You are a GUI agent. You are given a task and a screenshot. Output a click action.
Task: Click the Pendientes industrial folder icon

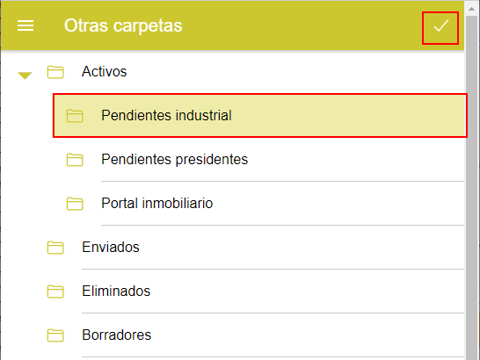(75, 116)
